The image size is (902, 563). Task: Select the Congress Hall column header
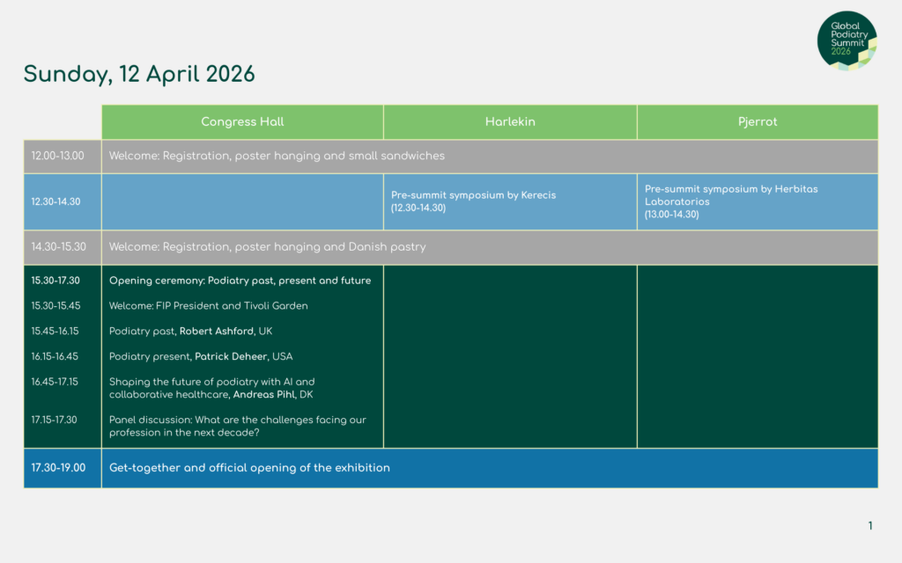(242, 121)
